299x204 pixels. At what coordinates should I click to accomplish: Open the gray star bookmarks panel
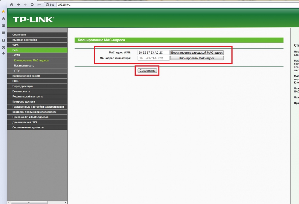3,18
